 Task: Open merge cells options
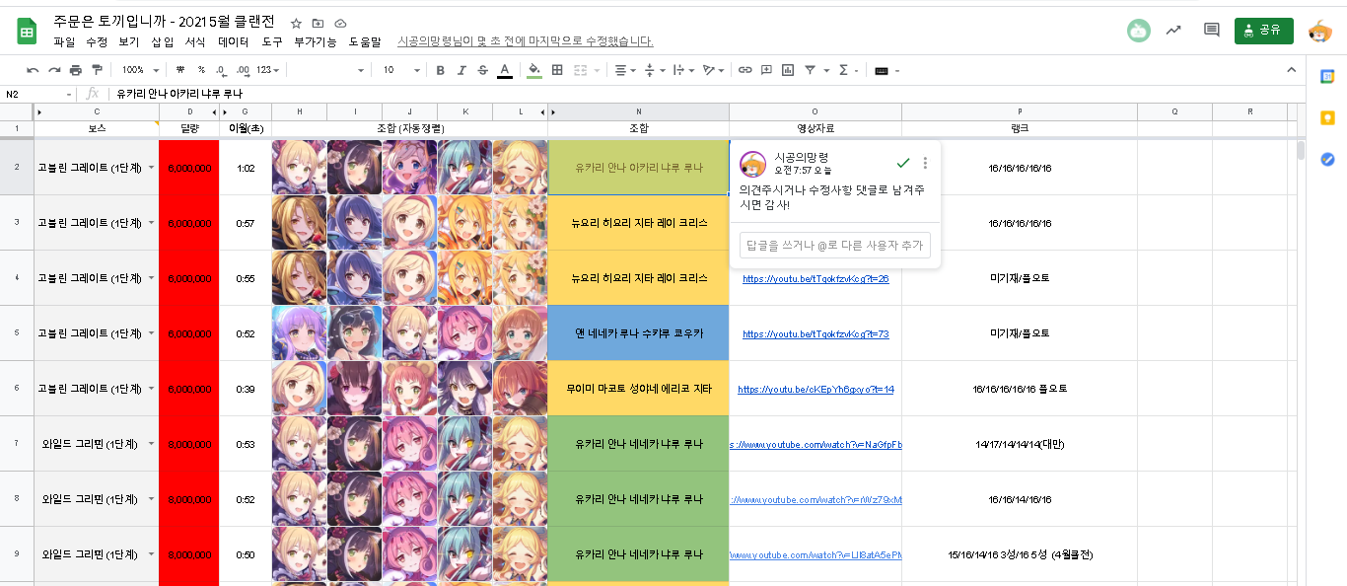[586, 70]
